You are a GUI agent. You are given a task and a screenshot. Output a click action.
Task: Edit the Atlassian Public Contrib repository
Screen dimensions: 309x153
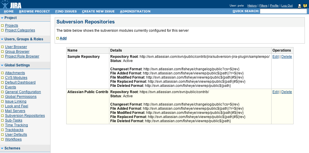[x=275, y=92]
